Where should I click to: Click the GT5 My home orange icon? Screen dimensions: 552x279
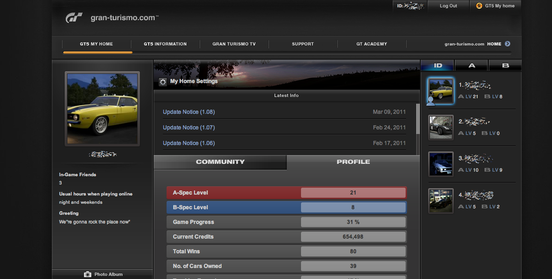click(x=479, y=6)
